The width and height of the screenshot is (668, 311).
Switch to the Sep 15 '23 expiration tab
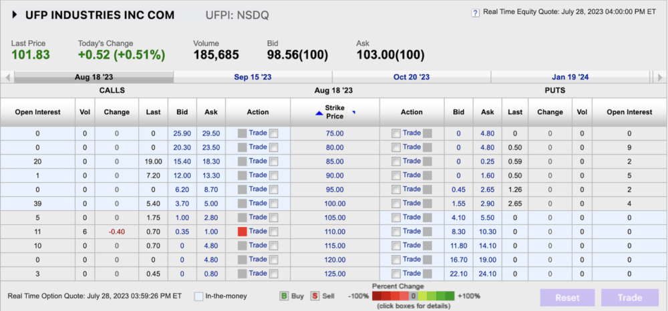point(253,77)
